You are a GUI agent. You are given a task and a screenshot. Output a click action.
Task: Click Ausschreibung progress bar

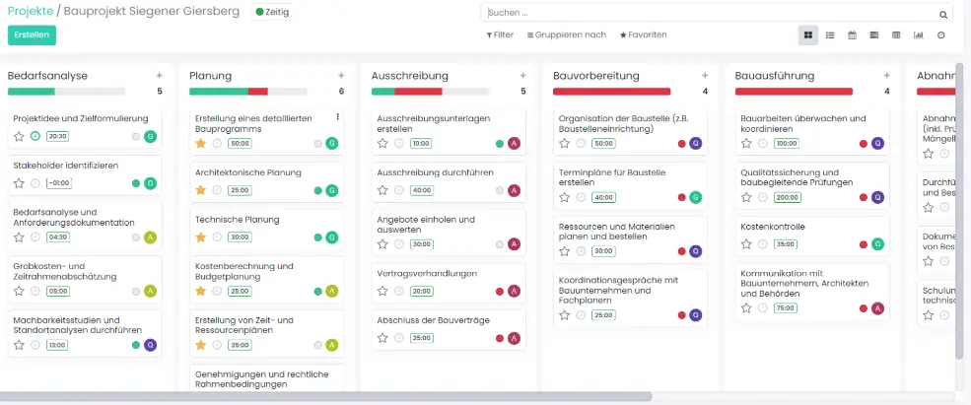430,92
